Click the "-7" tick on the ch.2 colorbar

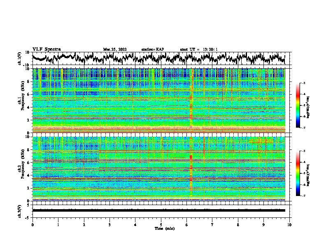[303, 196]
